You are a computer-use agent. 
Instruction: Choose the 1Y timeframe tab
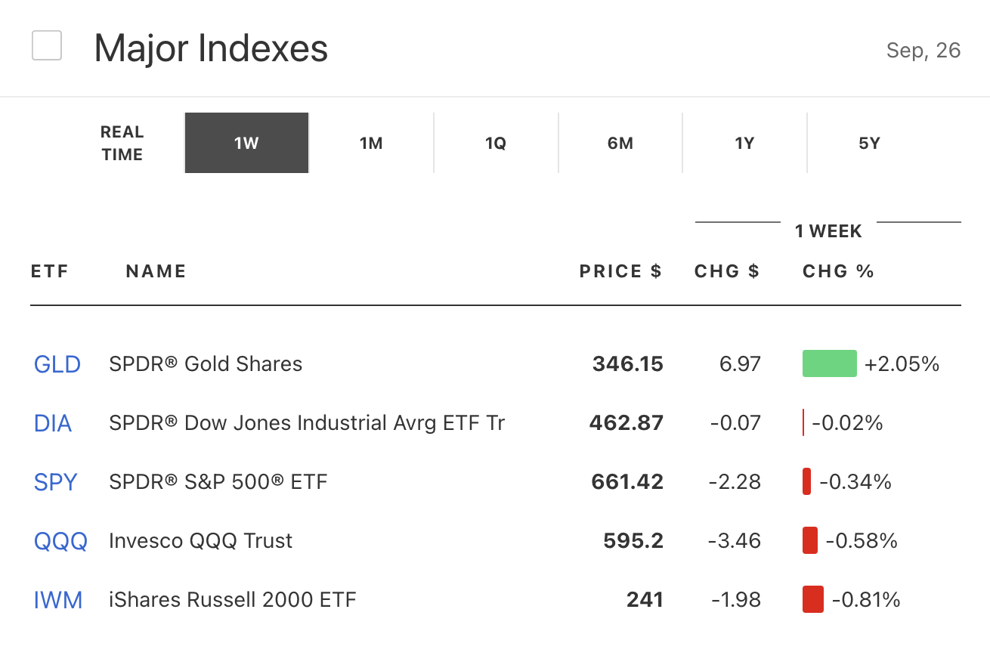click(x=744, y=144)
